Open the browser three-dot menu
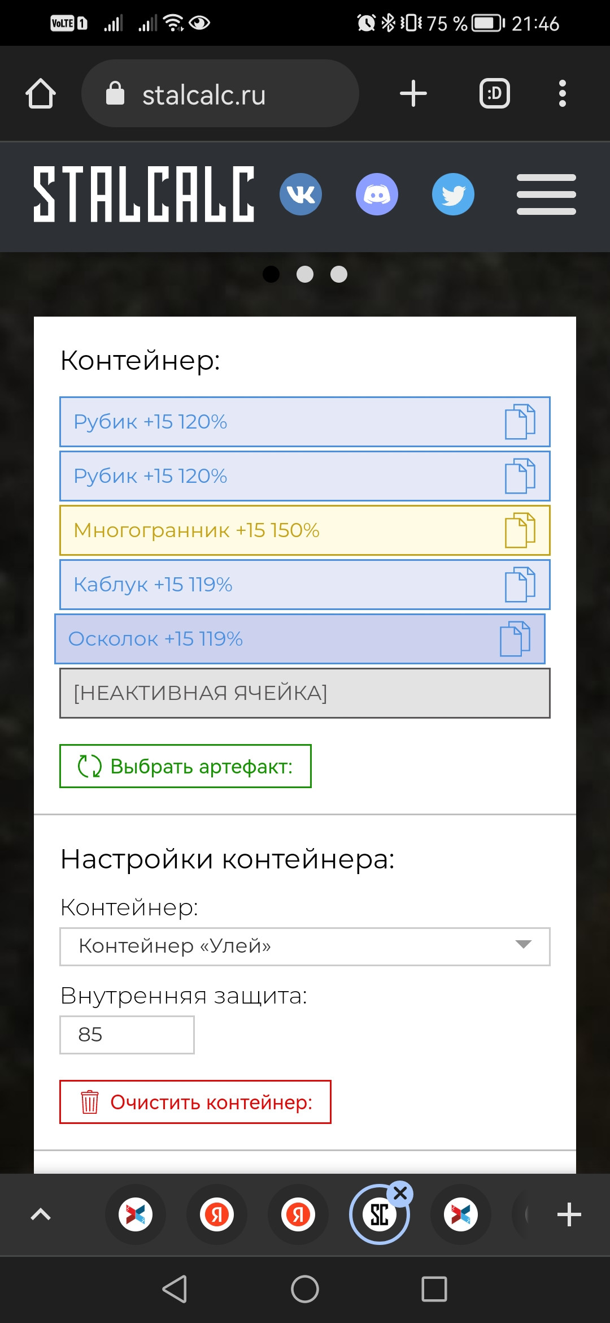The image size is (610, 1323). click(x=562, y=93)
